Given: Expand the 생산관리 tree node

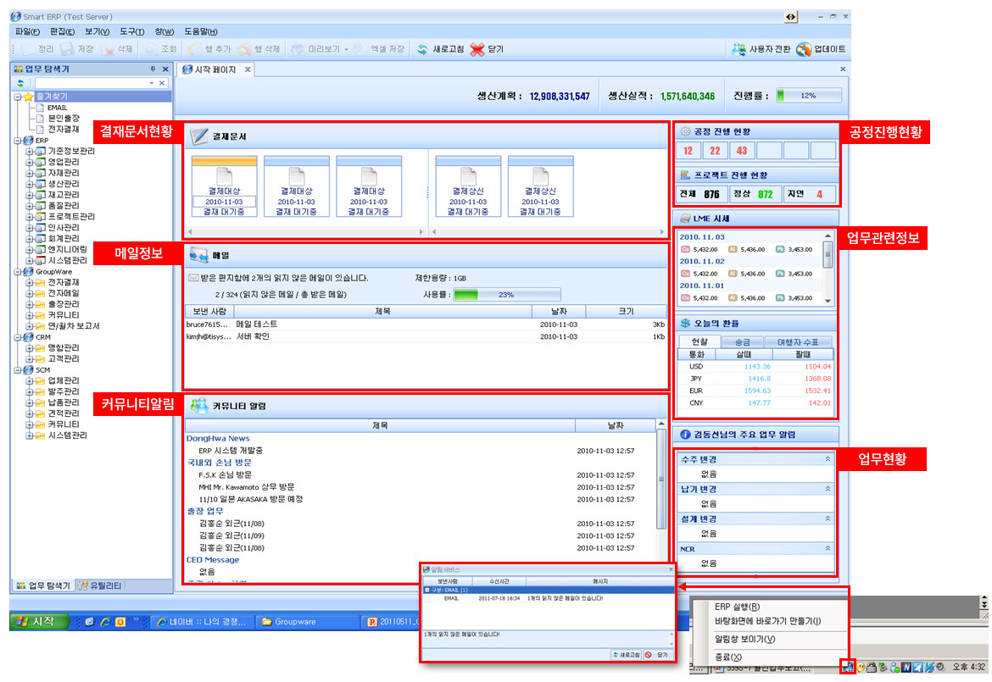Looking at the screenshot, I should [x=29, y=184].
